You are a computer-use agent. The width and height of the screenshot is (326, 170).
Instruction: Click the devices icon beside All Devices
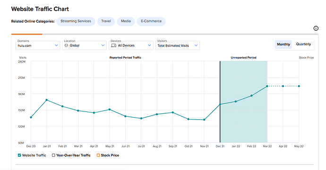coord(113,45)
